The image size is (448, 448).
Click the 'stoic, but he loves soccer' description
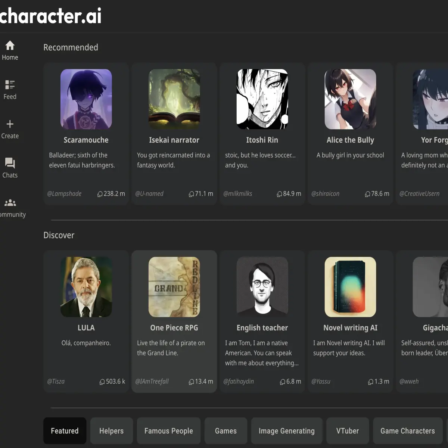pos(260,160)
